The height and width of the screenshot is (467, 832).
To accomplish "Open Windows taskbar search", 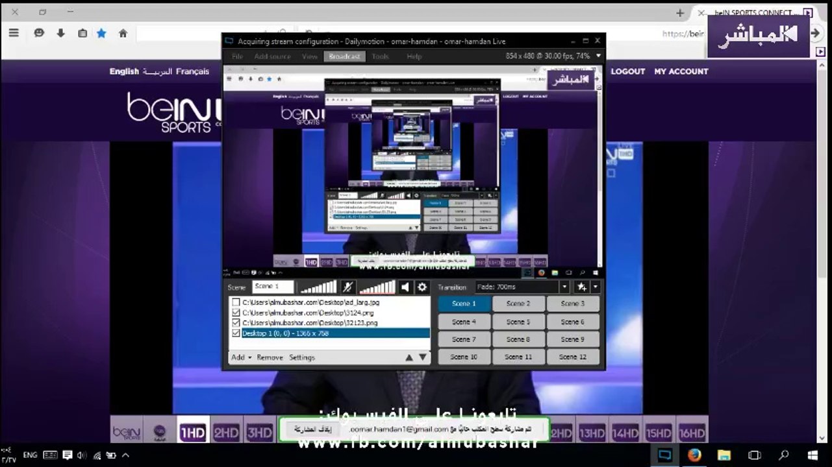I will [783, 455].
